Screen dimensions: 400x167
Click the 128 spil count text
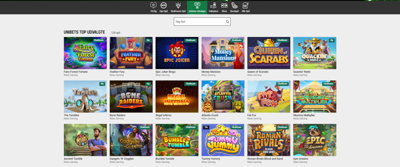pyautogui.click(x=116, y=33)
